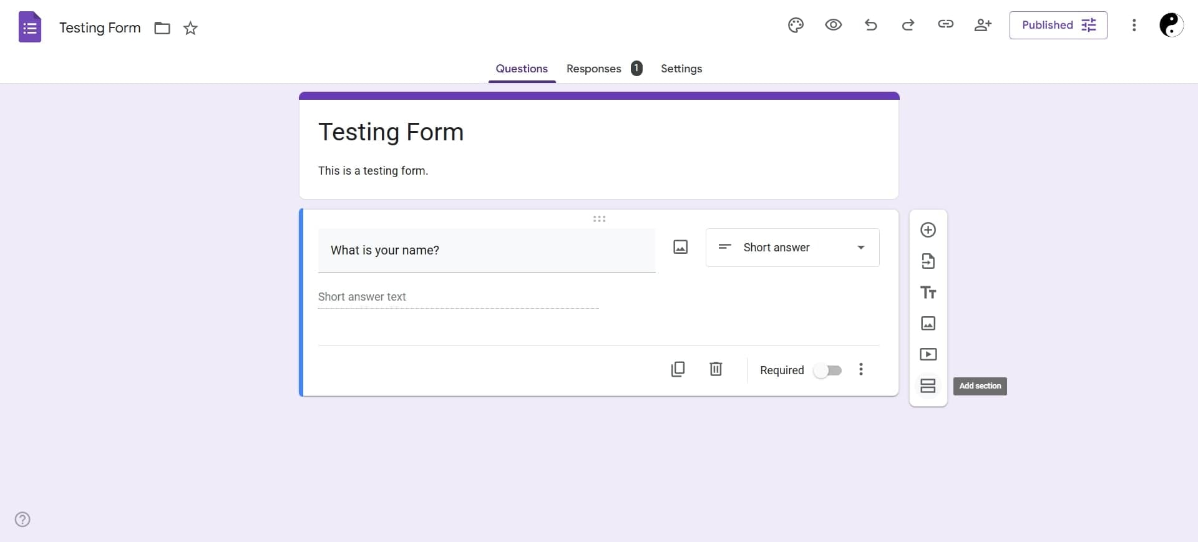Click the Add section icon

928,386
